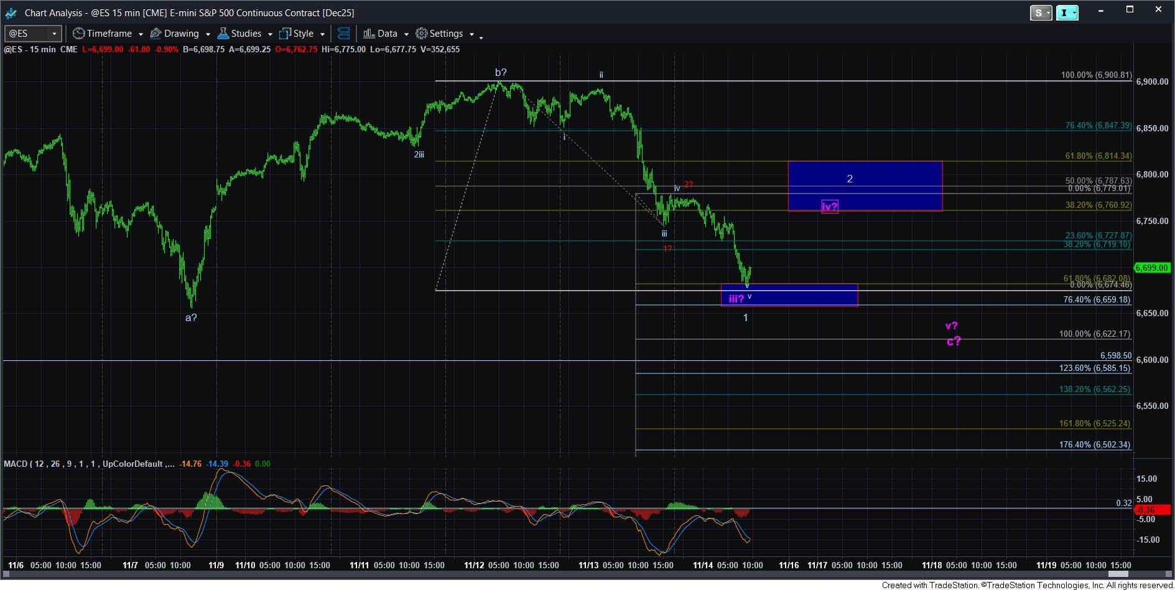1175x590 pixels.
Task: Open the Timeframe dropdown arrow
Action: 141,34
